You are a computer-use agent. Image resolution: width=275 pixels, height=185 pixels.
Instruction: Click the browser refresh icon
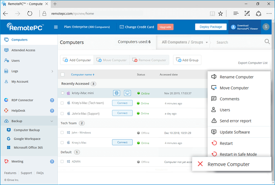(x=30, y=14)
